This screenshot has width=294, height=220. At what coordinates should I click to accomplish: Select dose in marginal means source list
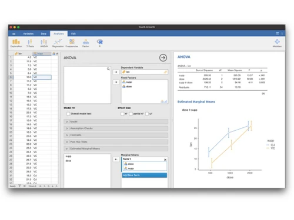(68, 161)
